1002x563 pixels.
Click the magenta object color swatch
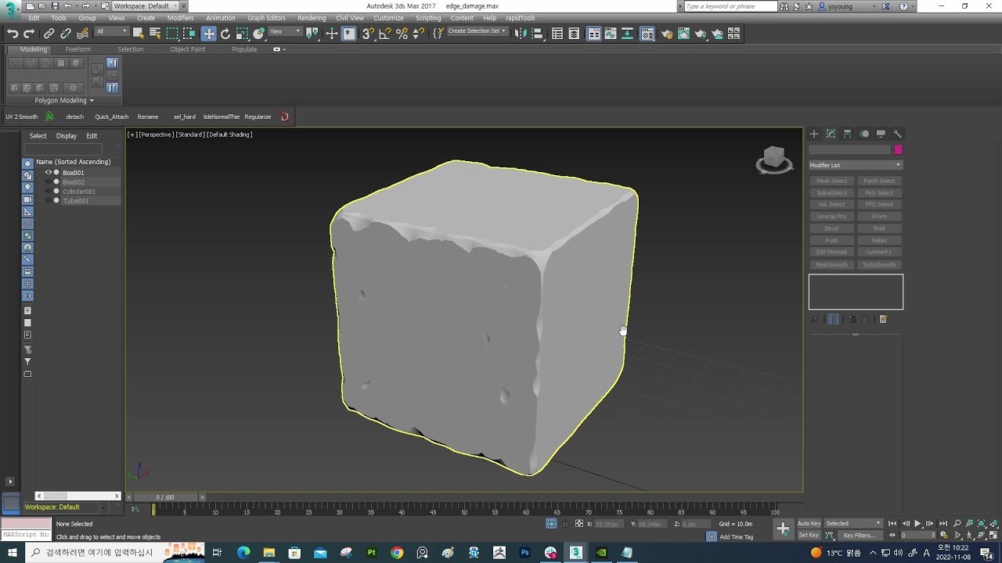click(x=898, y=149)
